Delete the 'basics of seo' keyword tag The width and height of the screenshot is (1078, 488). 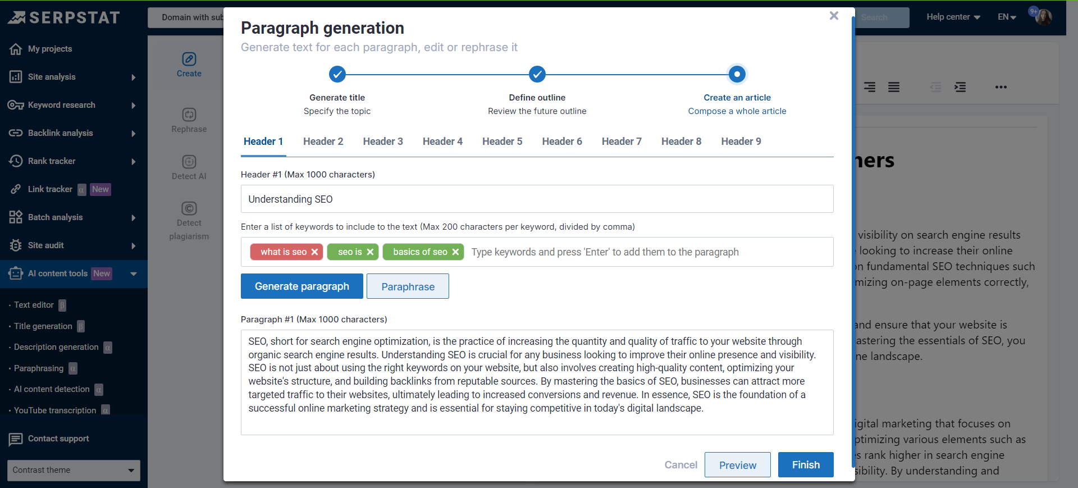click(x=455, y=252)
